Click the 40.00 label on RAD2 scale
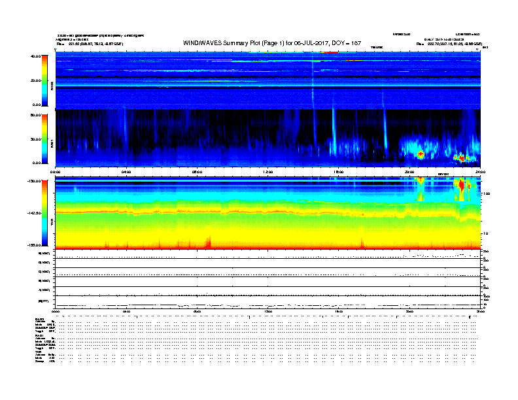Image resolution: width=518 pixels, height=400 pixels. (x=35, y=57)
